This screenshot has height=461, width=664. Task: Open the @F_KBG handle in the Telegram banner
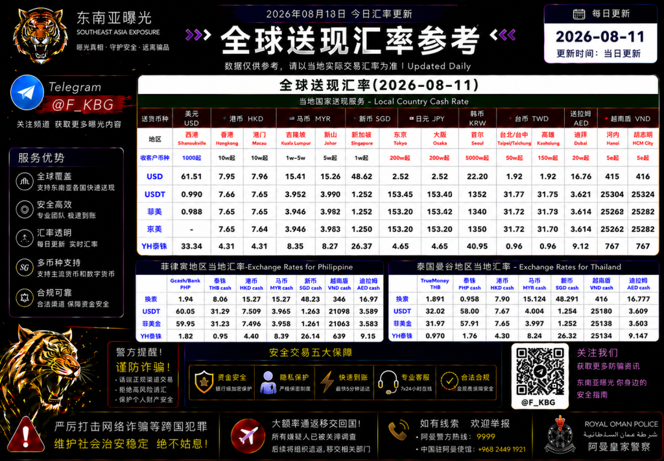(82, 104)
